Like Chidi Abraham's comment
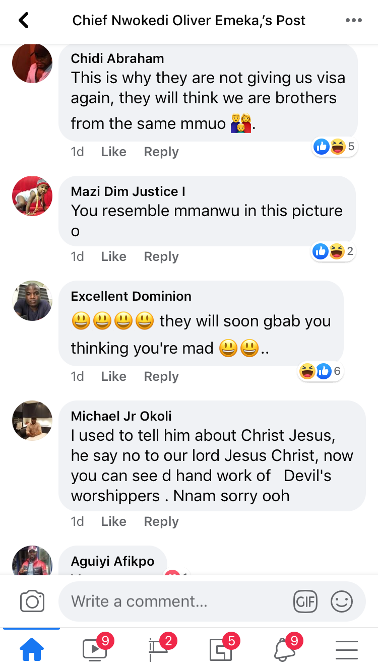 [113, 152]
